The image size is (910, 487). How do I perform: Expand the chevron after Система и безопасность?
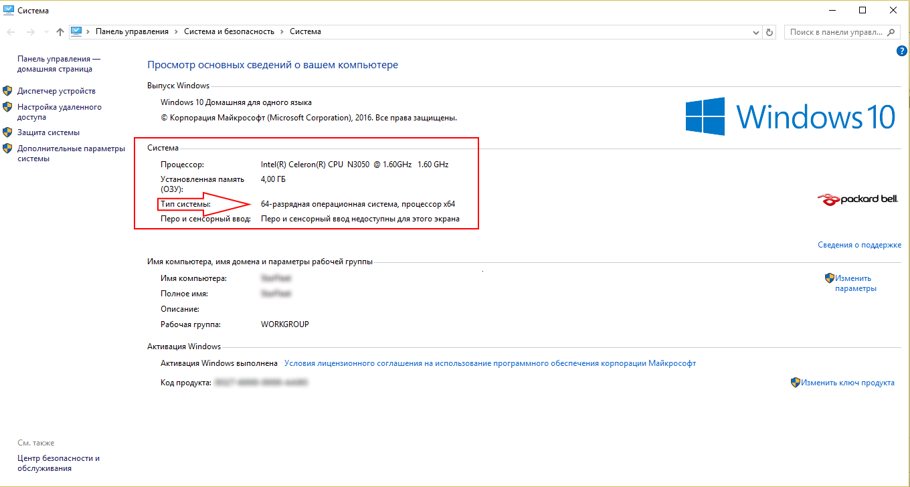pos(282,32)
